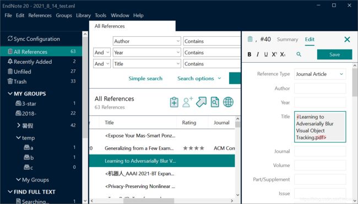
Task: Open the Window menu
Action: (120, 15)
